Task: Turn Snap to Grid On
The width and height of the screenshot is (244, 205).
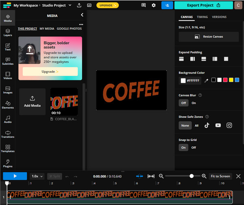Action: [x=183, y=147]
